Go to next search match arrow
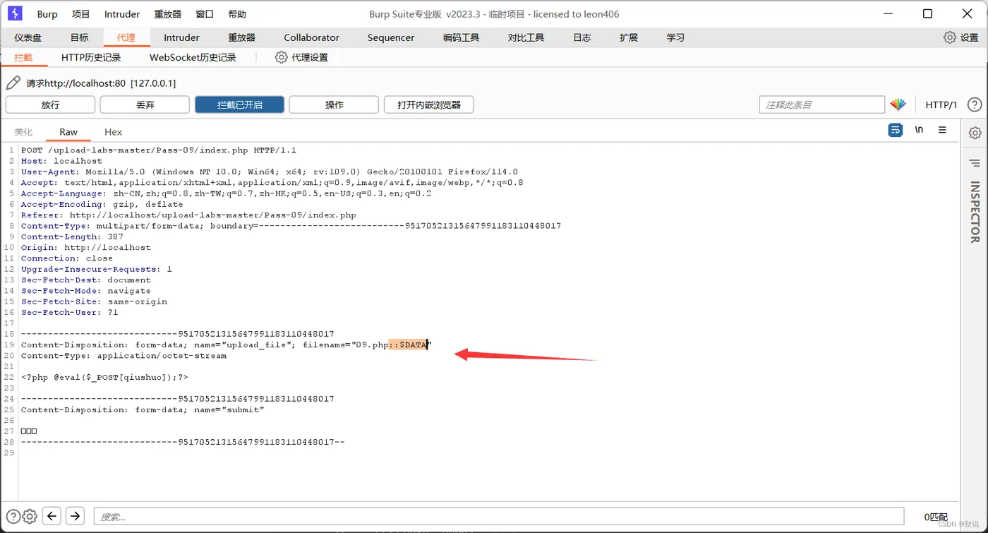Image resolution: width=988 pixels, height=533 pixels. [75, 516]
